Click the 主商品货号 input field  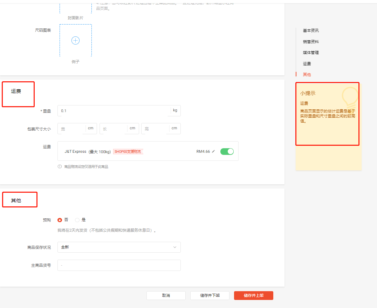(119, 265)
